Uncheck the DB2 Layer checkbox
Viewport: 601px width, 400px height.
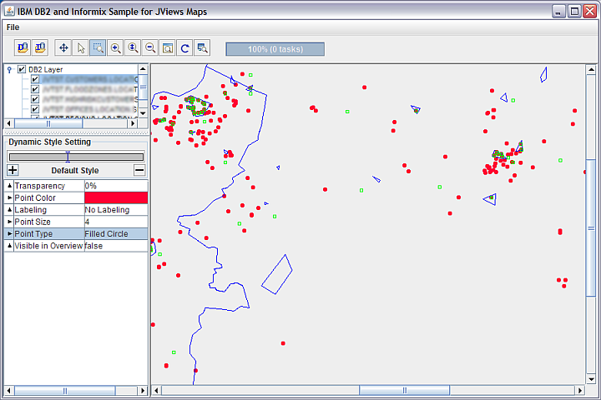(22, 69)
